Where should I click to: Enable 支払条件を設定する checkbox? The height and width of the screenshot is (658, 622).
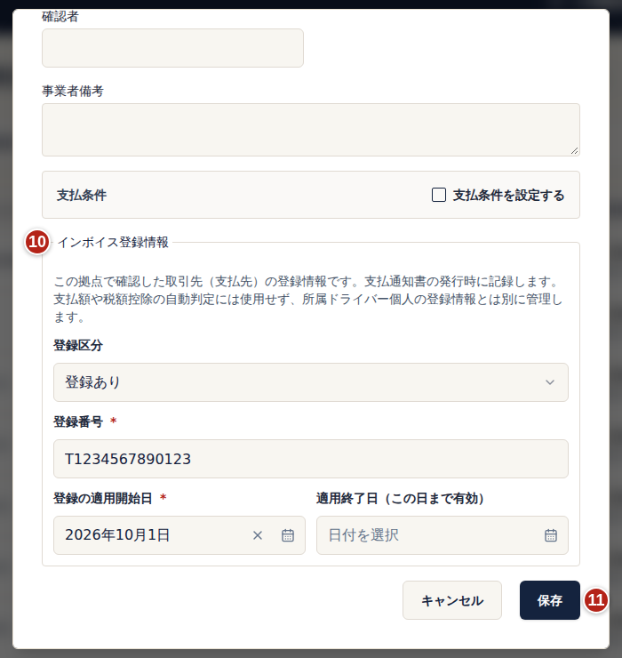click(439, 195)
